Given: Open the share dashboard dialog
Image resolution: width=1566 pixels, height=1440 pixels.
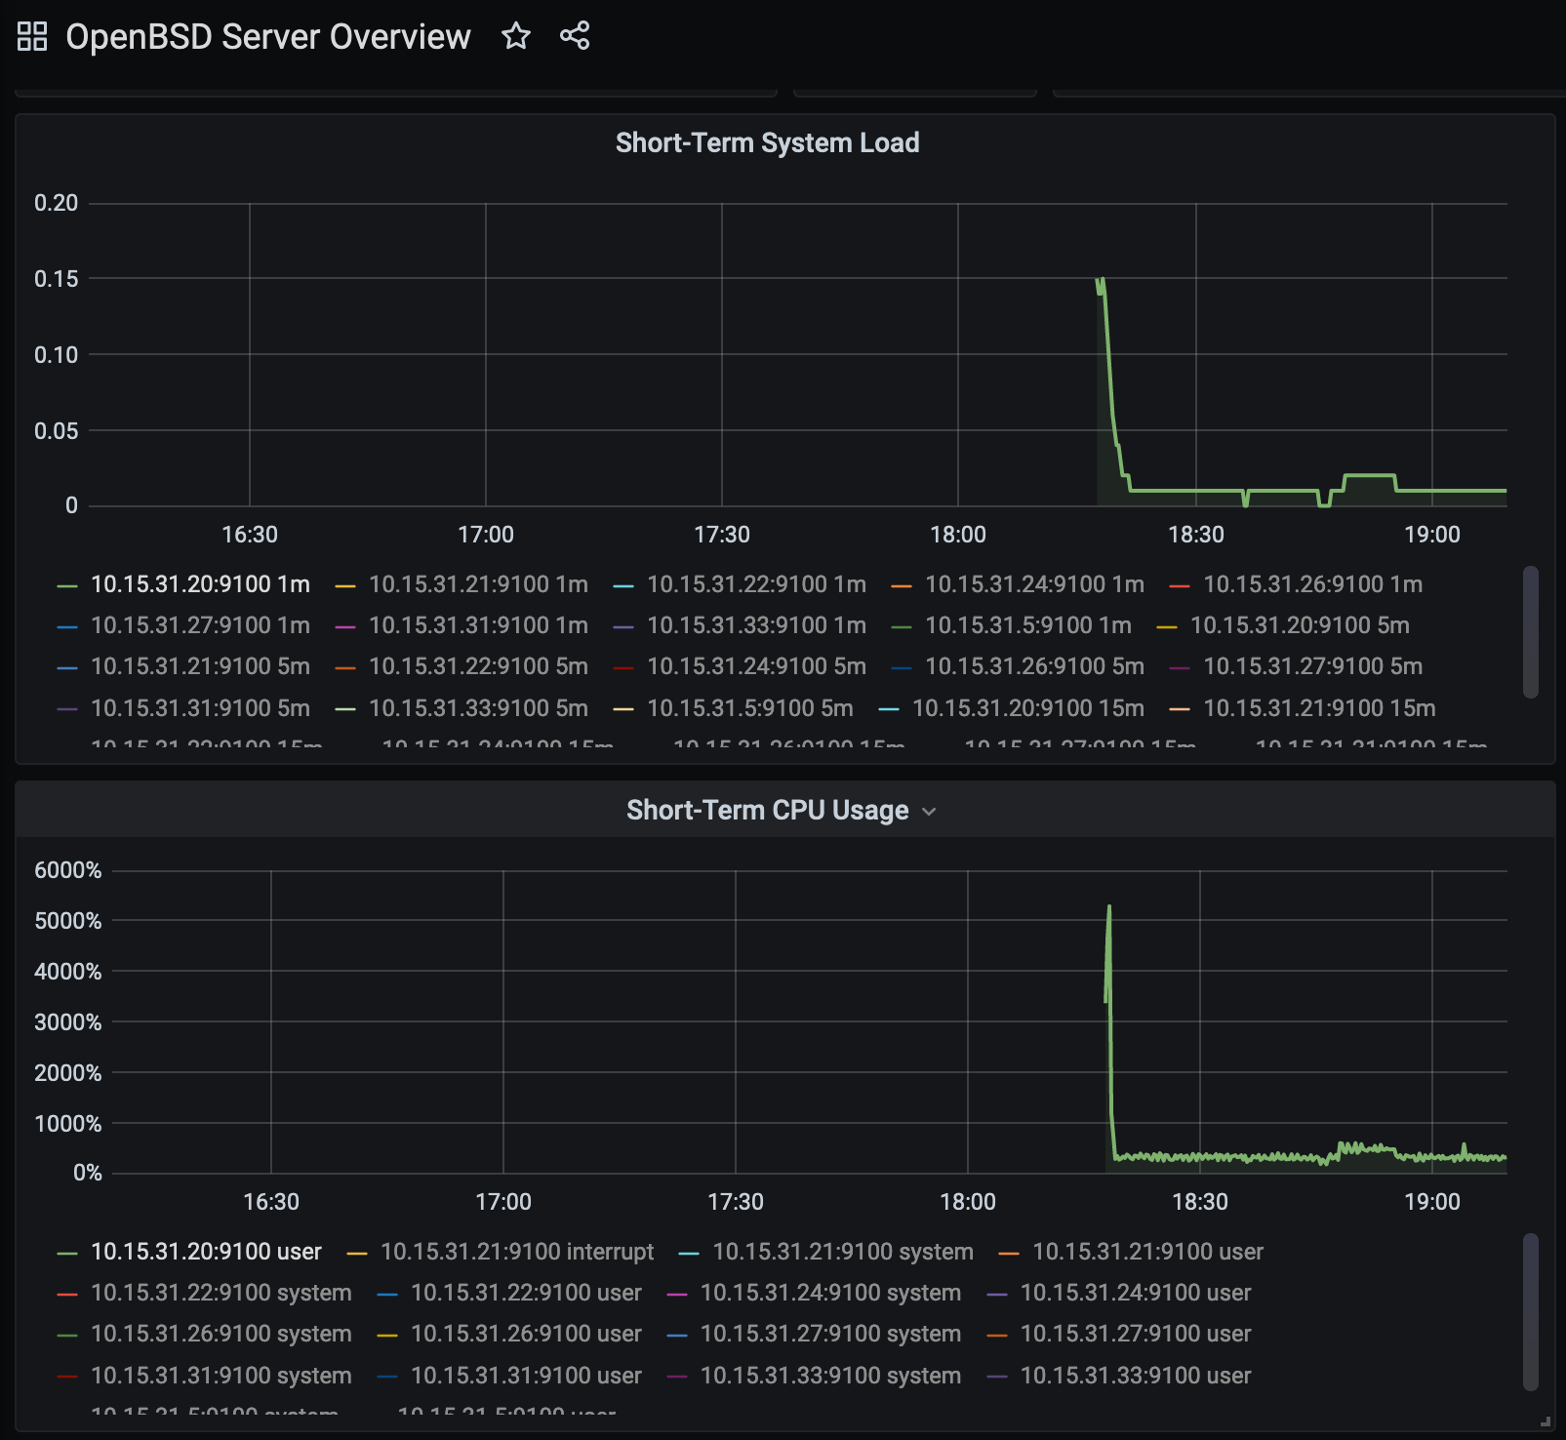Looking at the screenshot, I should click(x=575, y=36).
